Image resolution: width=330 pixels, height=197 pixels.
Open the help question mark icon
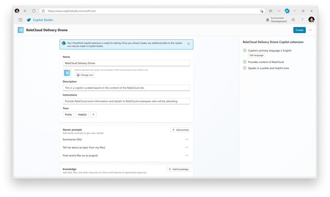pyautogui.click(x=302, y=20)
